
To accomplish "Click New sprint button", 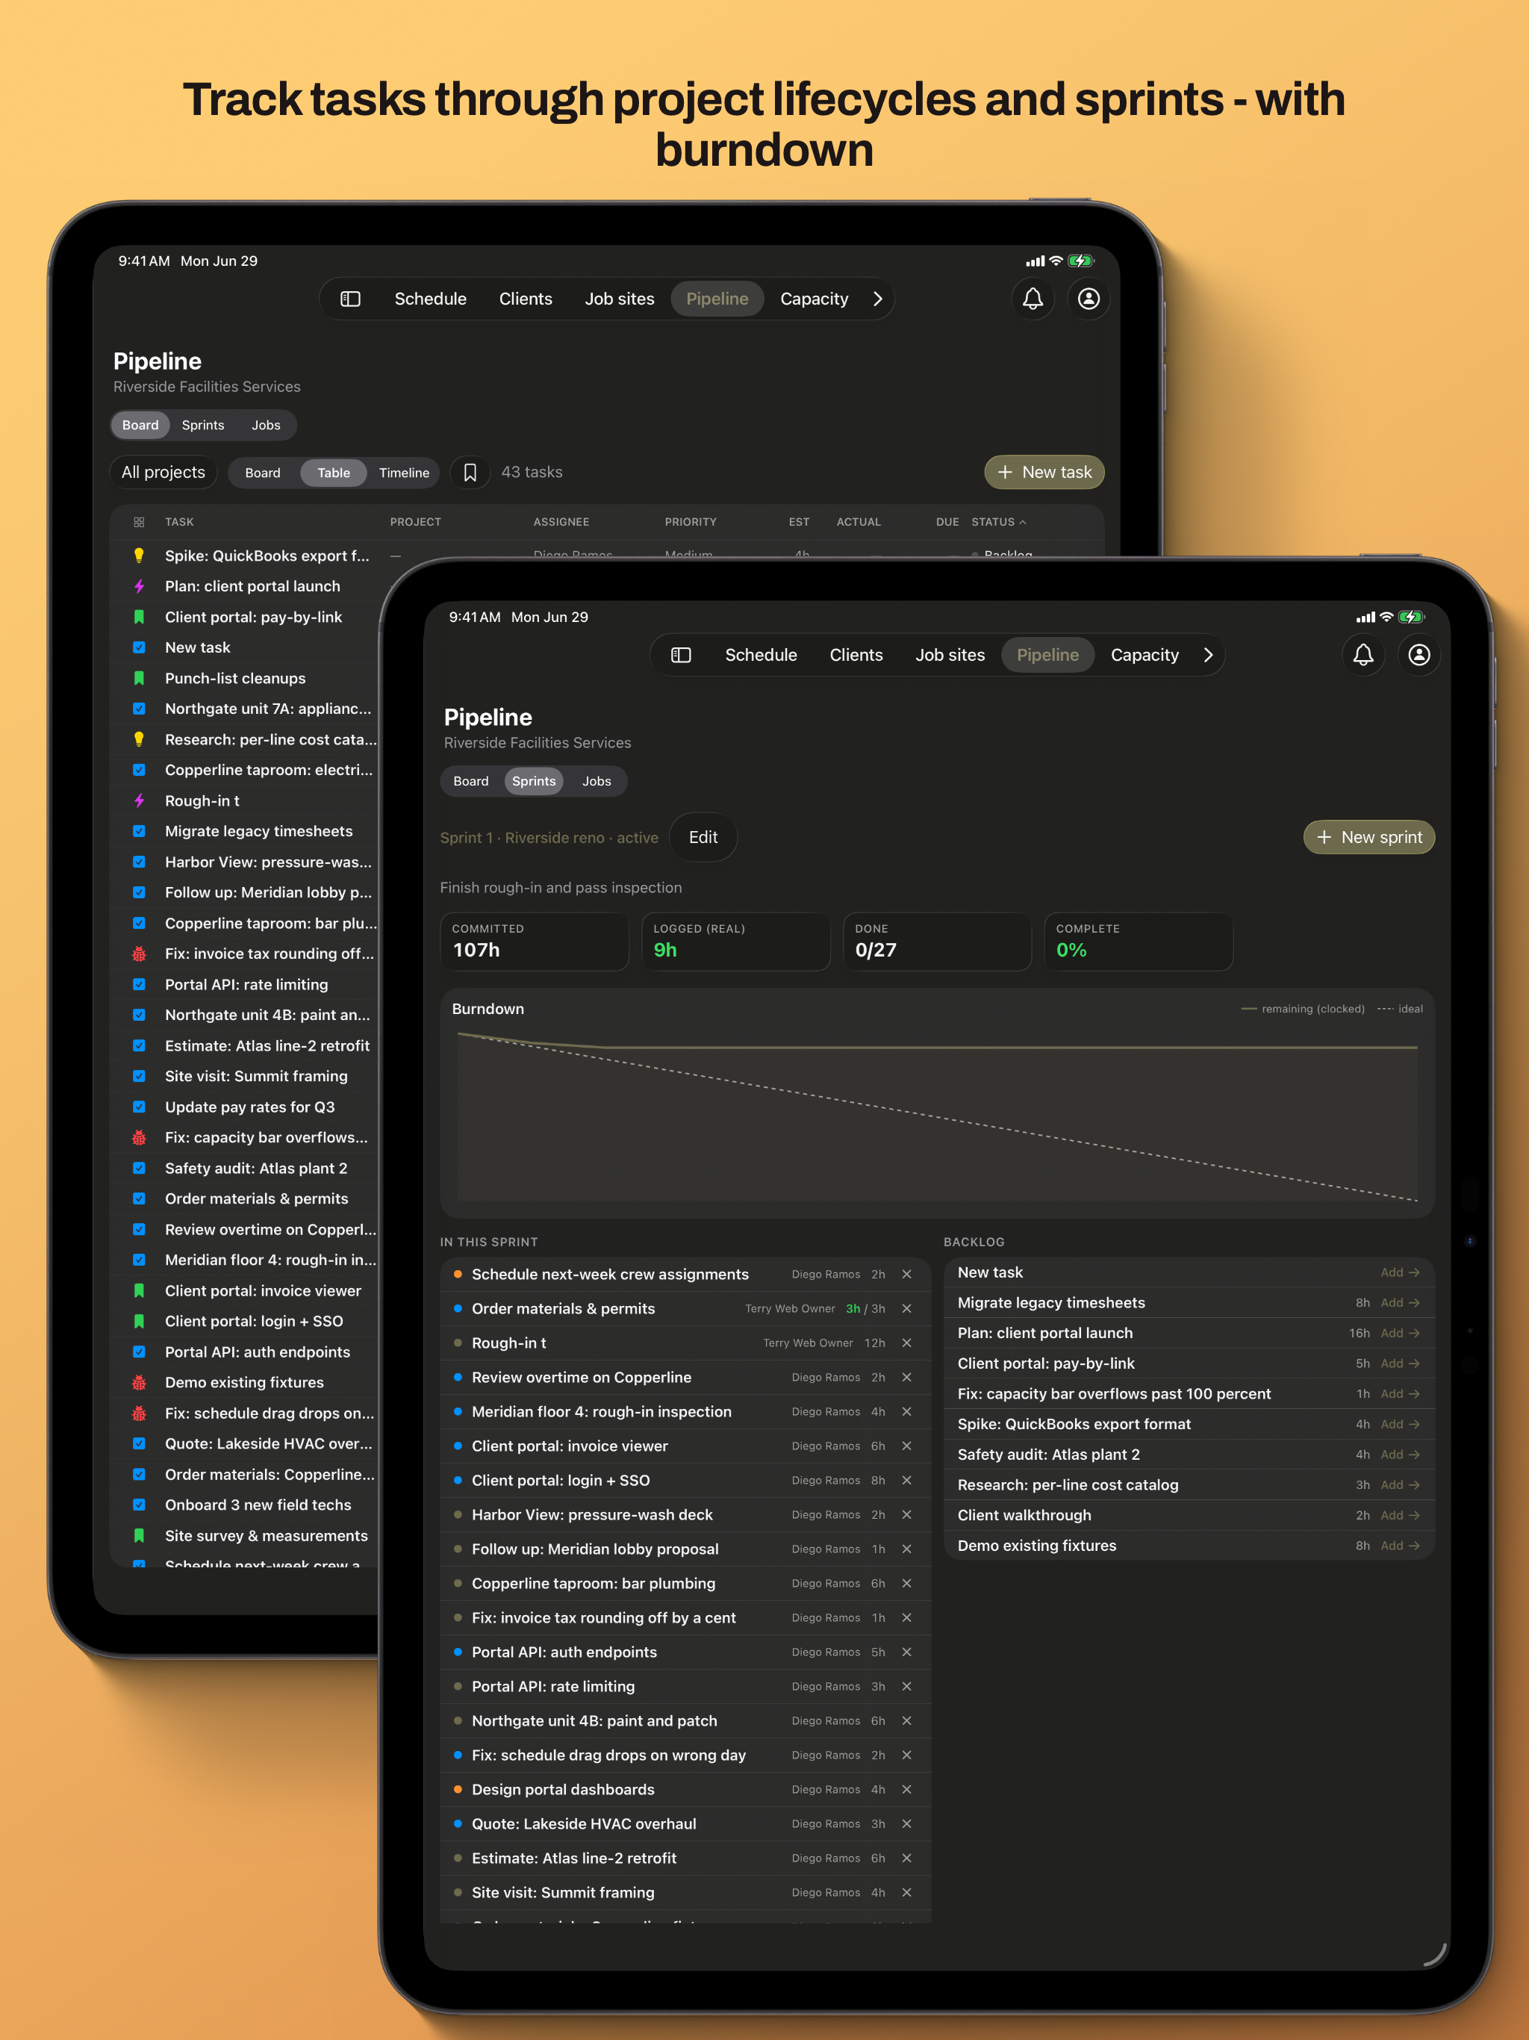I will tap(1368, 837).
